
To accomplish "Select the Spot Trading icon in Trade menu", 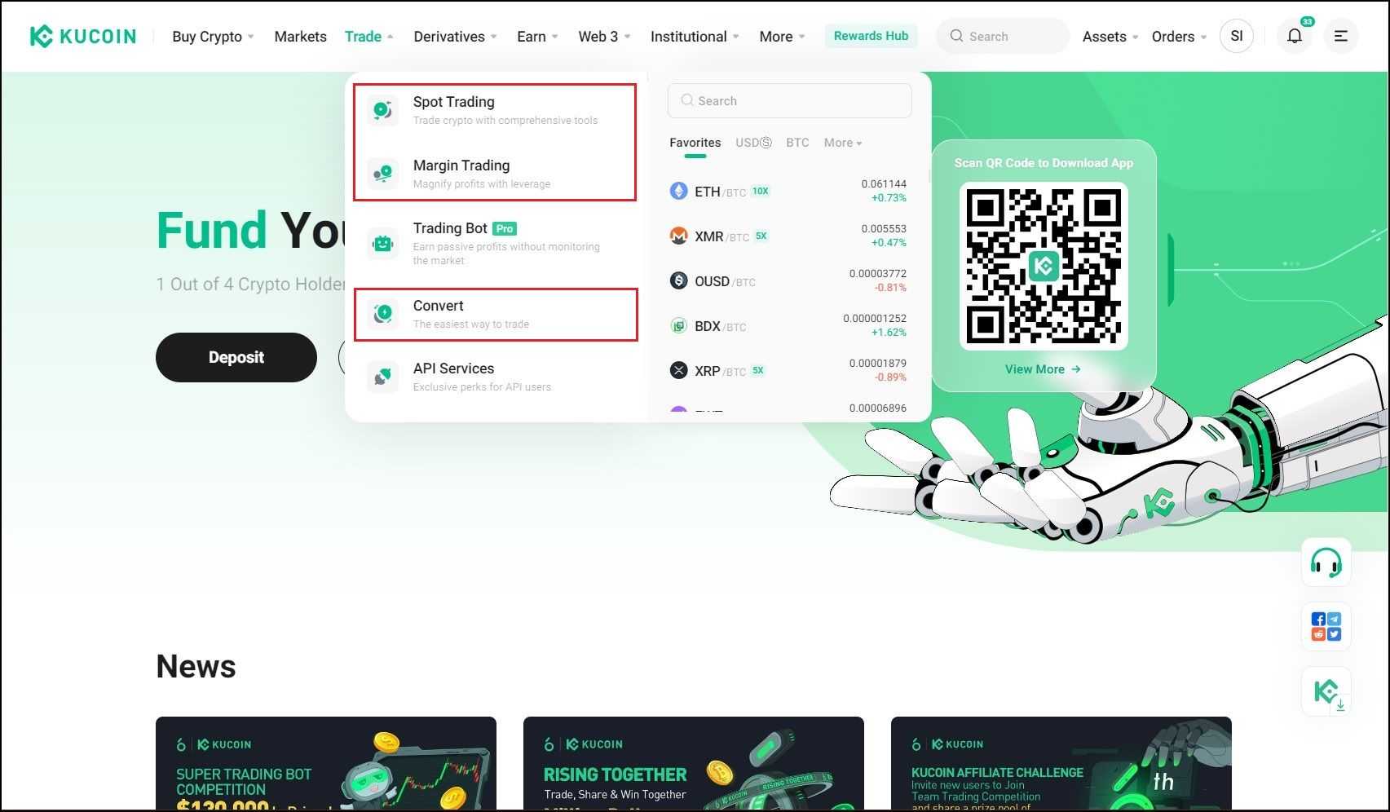I will click(x=382, y=110).
